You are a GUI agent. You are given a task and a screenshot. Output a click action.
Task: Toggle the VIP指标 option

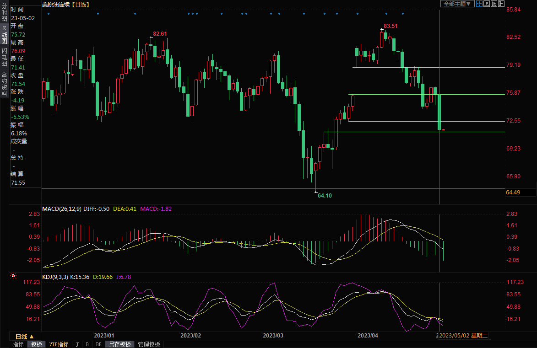[59, 344]
